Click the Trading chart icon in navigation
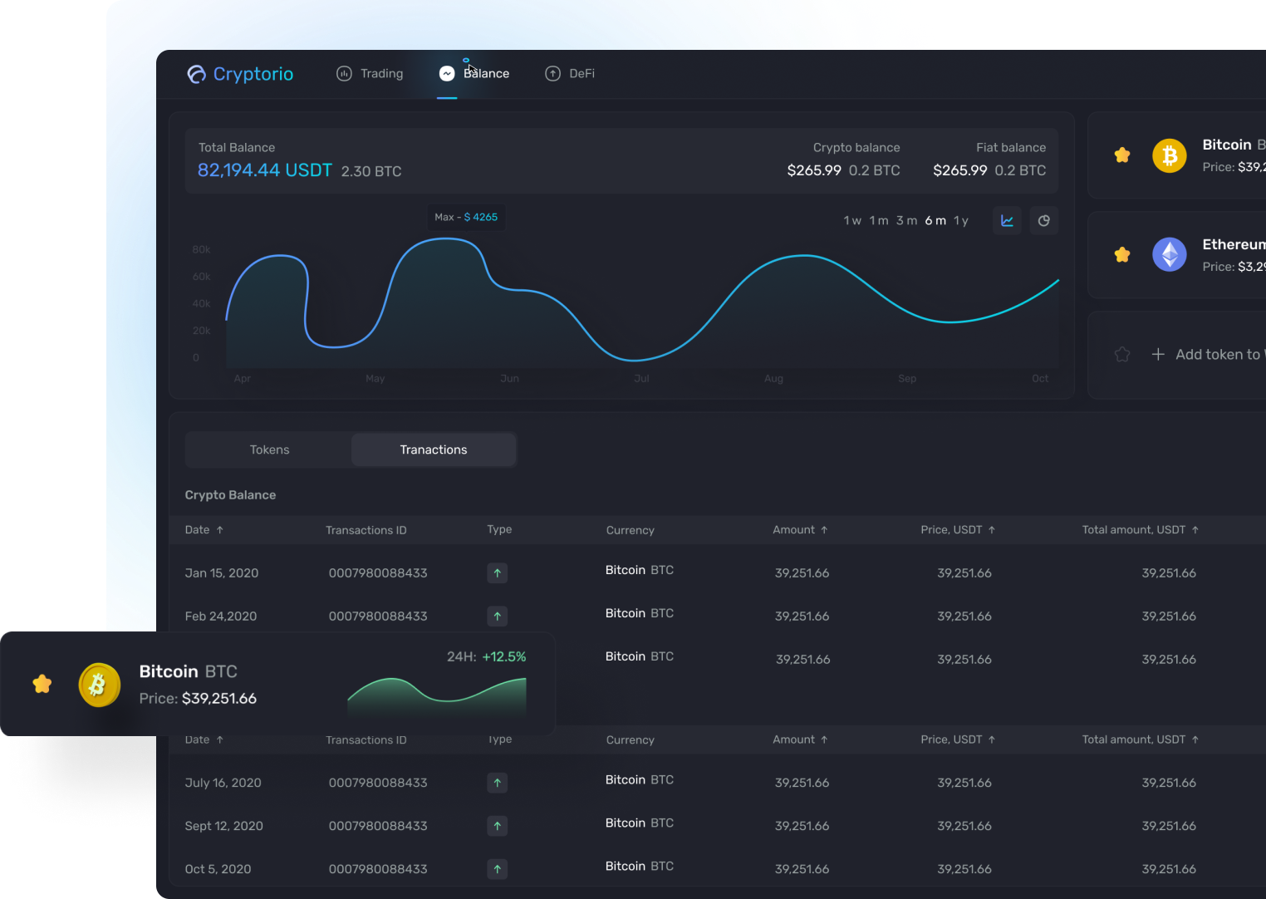This screenshot has height=899, width=1266. tap(344, 74)
